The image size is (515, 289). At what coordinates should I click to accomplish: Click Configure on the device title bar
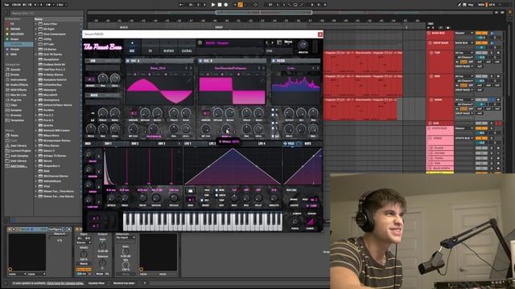pyautogui.click(x=55, y=229)
